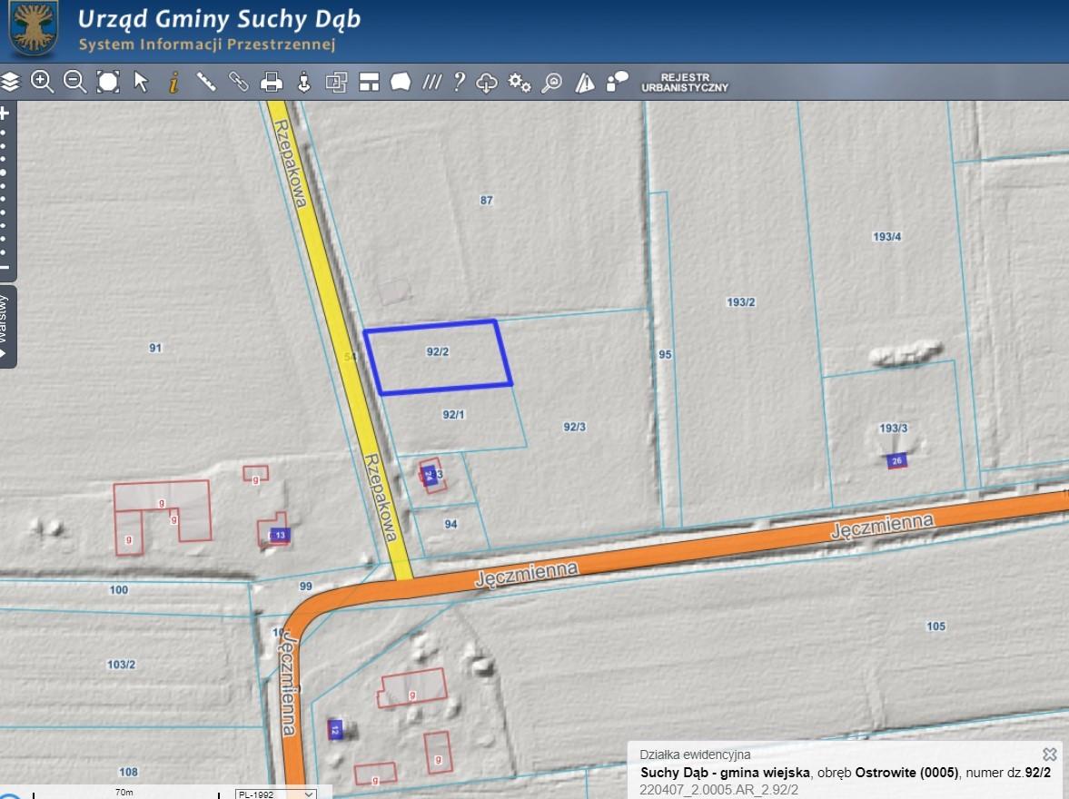Open the PL-1992 coordinate system dropdown
The width and height of the screenshot is (1069, 799).
[x=276, y=794]
